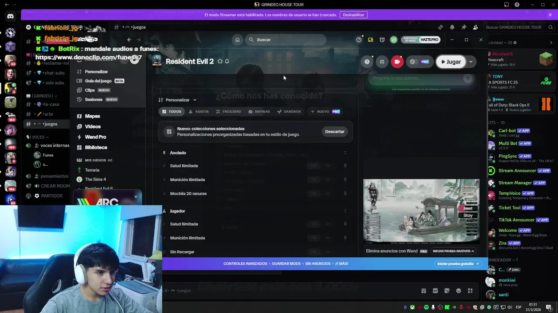Image resolution: width=558 pixels, height=313 pixels.
Task: Click the Jugar button
Action: [x=451, y=62]
